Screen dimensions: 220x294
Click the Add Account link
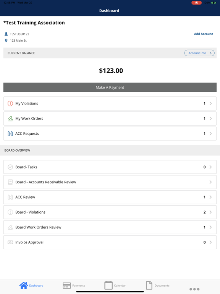tap(203, 34)
